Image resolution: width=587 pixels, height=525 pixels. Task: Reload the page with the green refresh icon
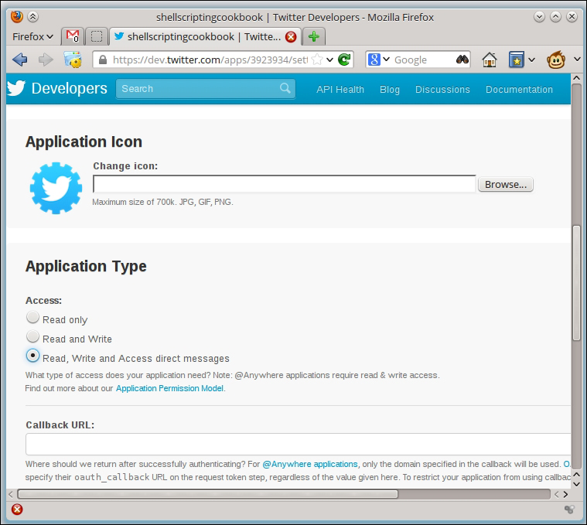[x=344, y=60]
